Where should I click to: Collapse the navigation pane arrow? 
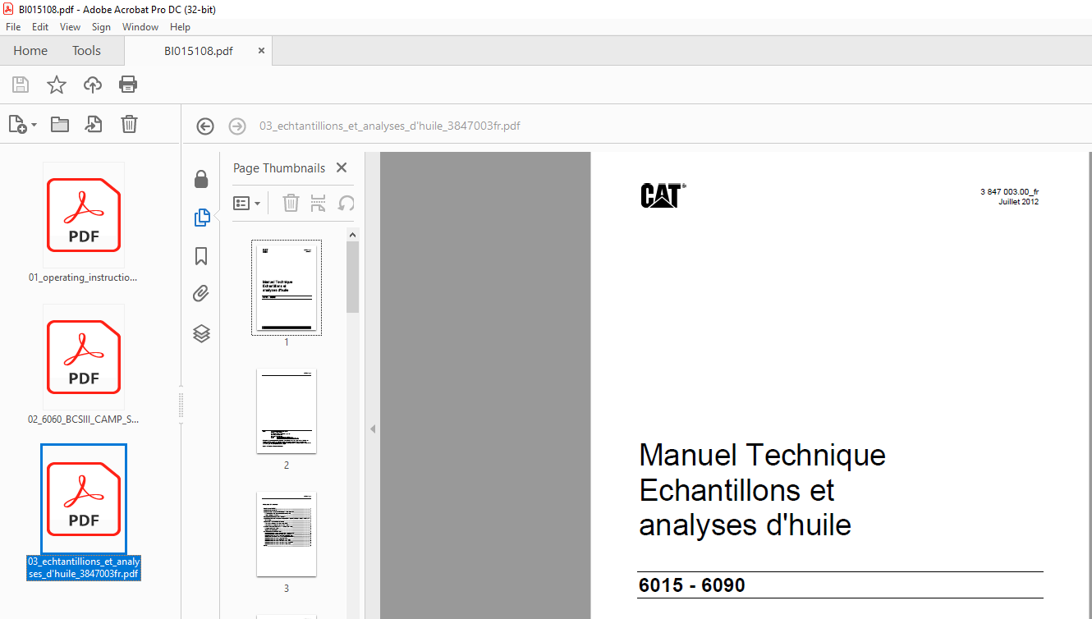coord(372,429)
